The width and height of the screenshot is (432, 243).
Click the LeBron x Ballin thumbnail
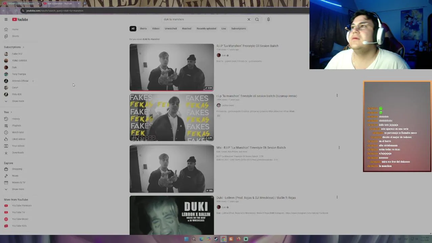point(171,215)
